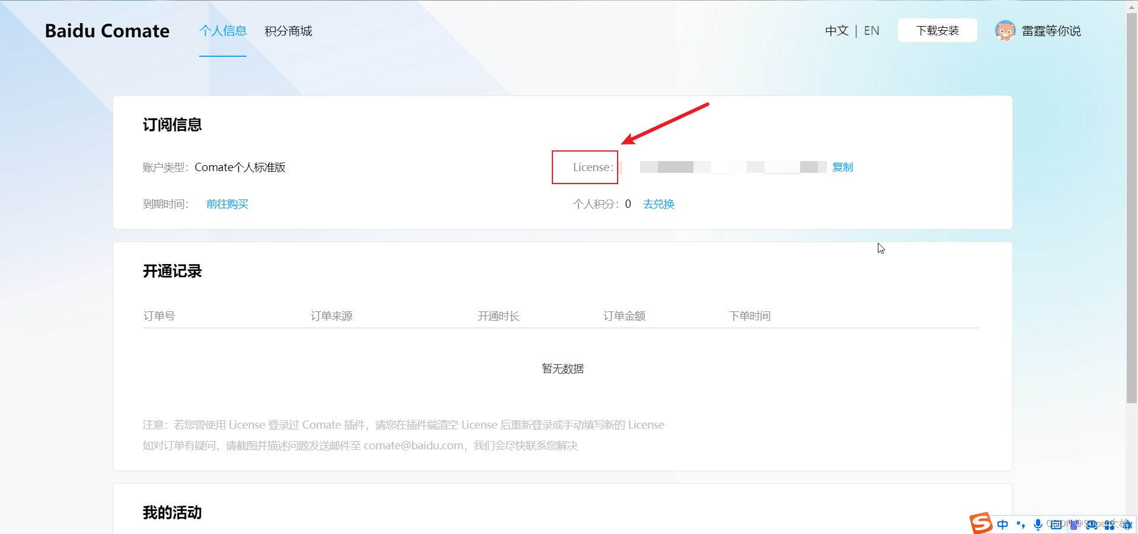Click the Baidu Comate logo
This screenshot has height=534, width=1138.
(107, 31)
